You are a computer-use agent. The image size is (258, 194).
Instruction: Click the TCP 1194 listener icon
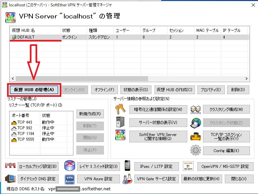pyautogui.click(x=14, y=134)
